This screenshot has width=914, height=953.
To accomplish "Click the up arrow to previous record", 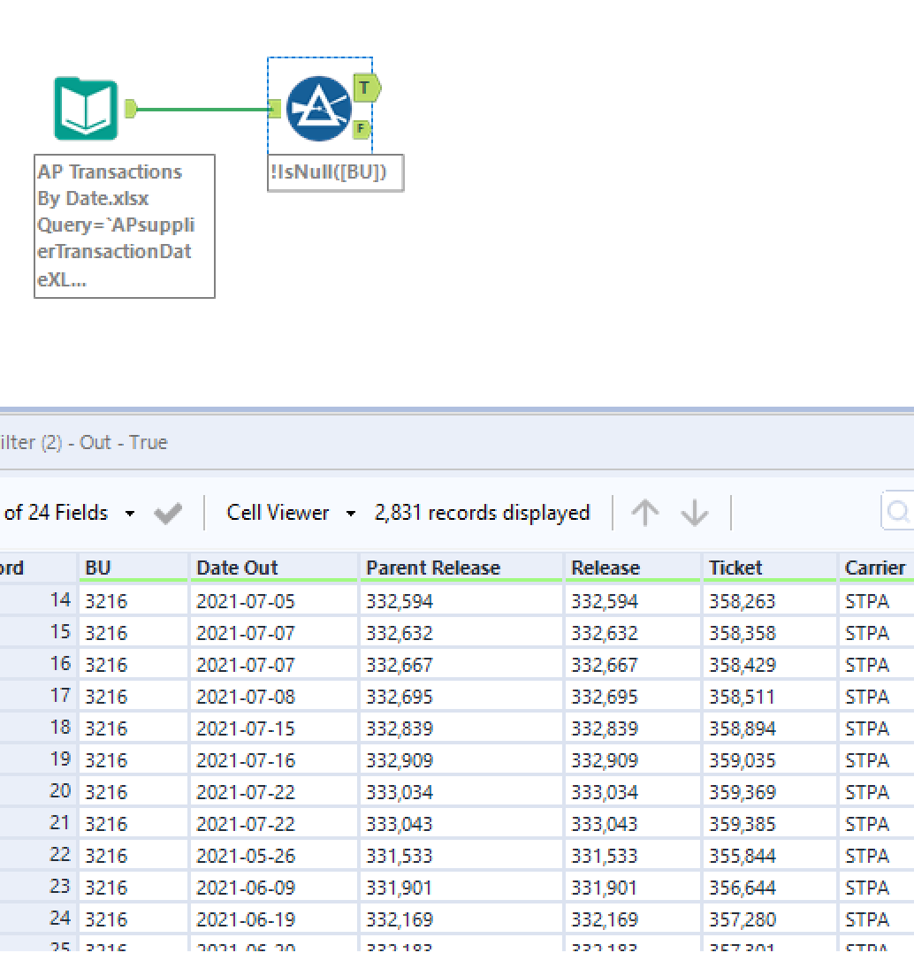I will tap(645, 512).
